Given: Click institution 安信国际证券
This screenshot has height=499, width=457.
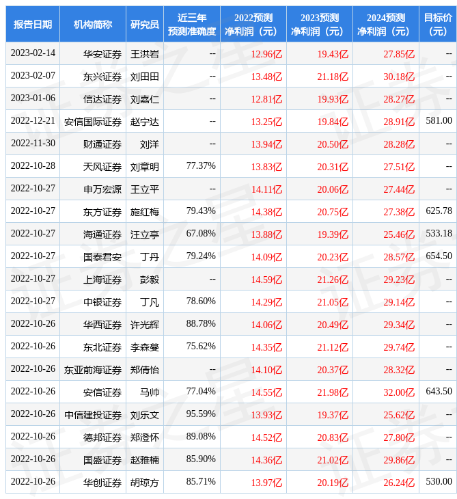Looking at the screenshot, I should (93, 122).
